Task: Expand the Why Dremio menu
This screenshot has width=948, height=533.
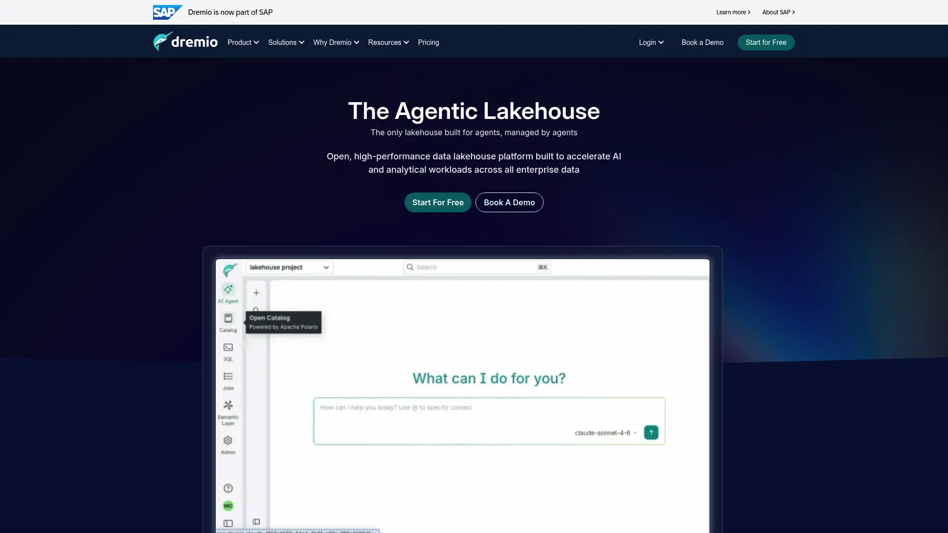Action: tap(336, 42)
